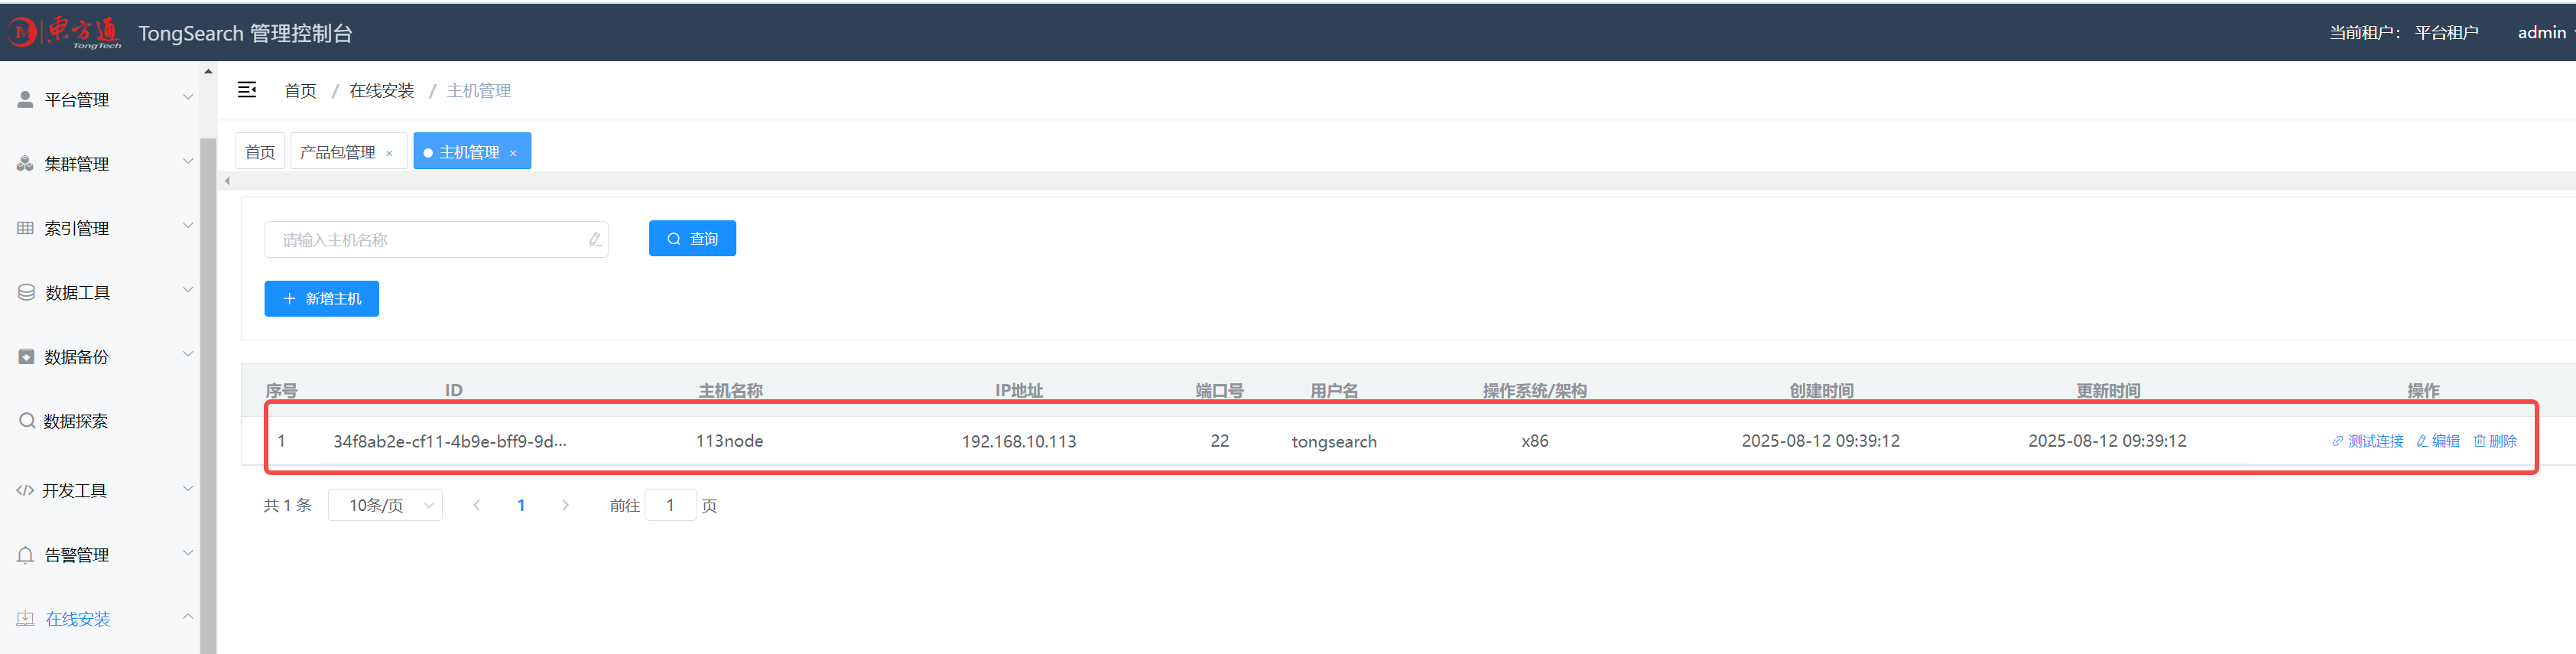Click the 数据探索 magnifier icon
Viewport: 2576px width, 654px height.
pyautogui.click(x=27, y=420)
